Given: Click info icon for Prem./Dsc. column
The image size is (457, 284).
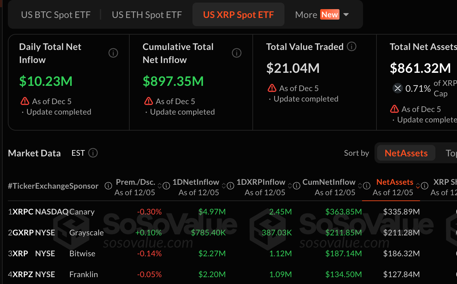Looking at the screenshot, I should [166, 186].
